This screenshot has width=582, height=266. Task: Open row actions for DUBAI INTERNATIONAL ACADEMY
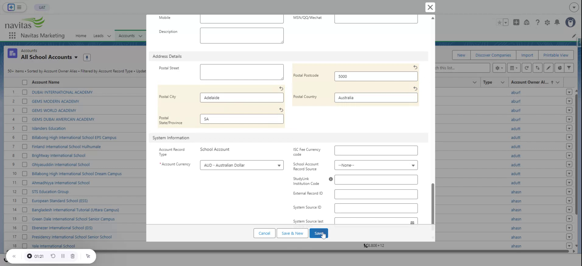(569, 92)
